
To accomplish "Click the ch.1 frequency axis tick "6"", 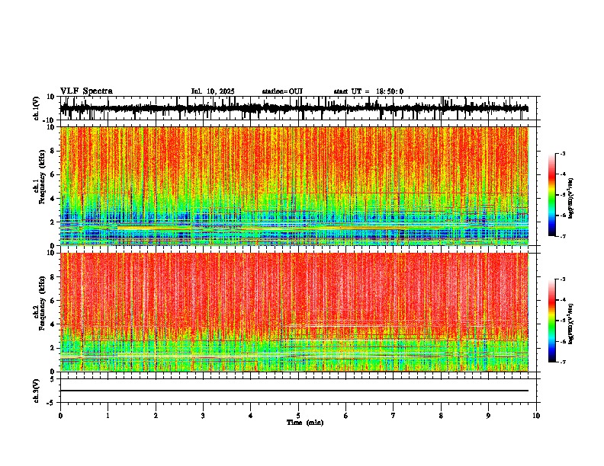I will 53,175.
